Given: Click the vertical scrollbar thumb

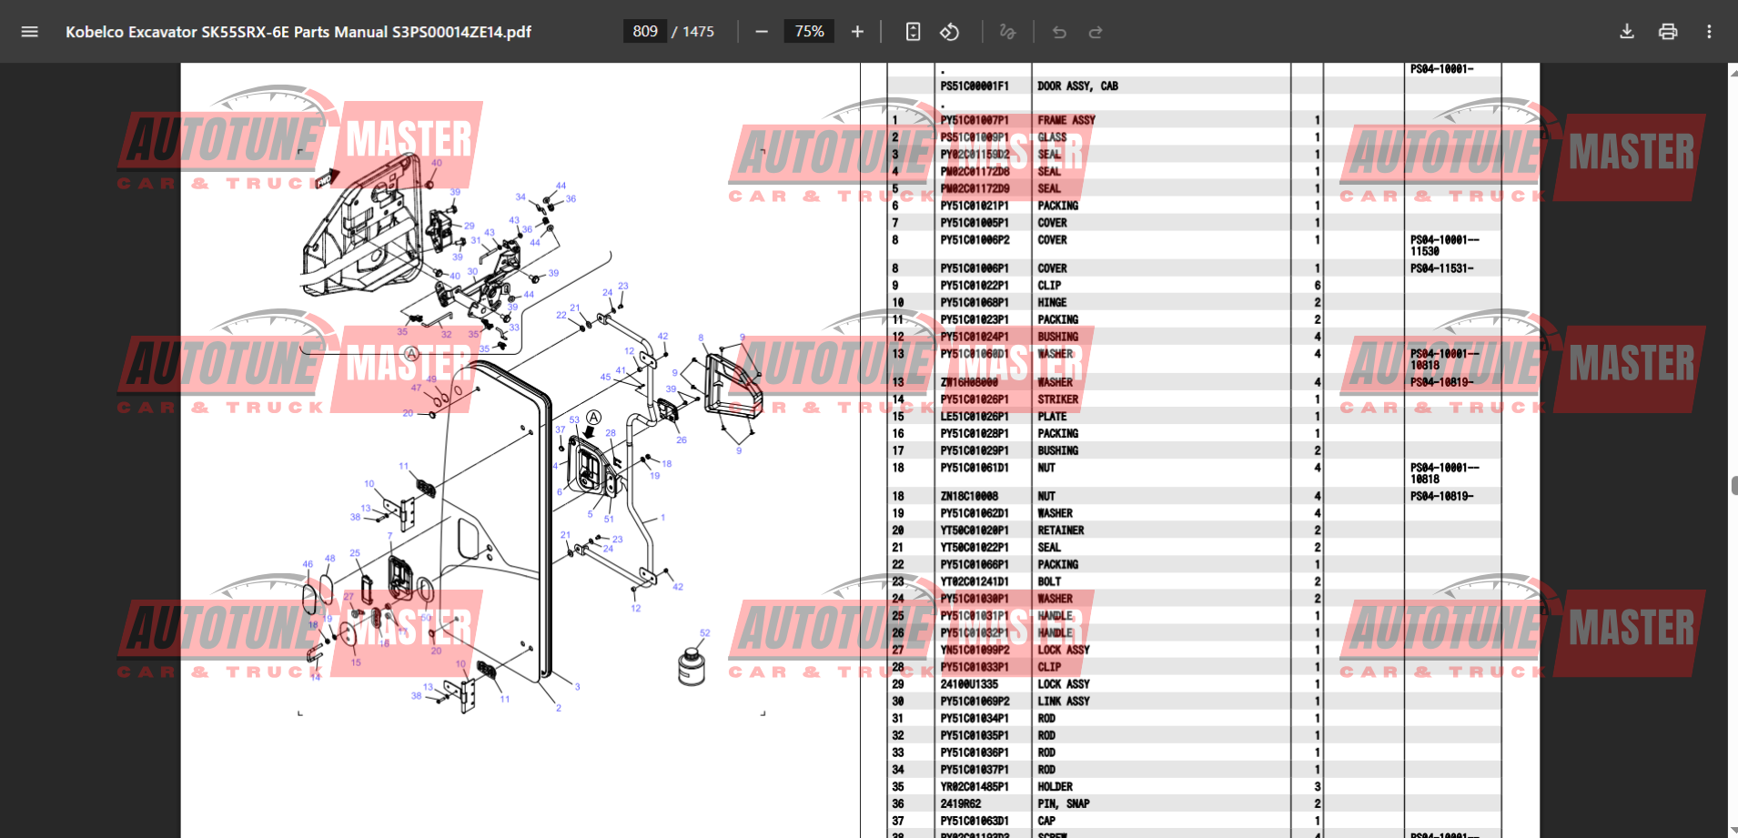Looking at the screenshot, I should coord(1733,485).
